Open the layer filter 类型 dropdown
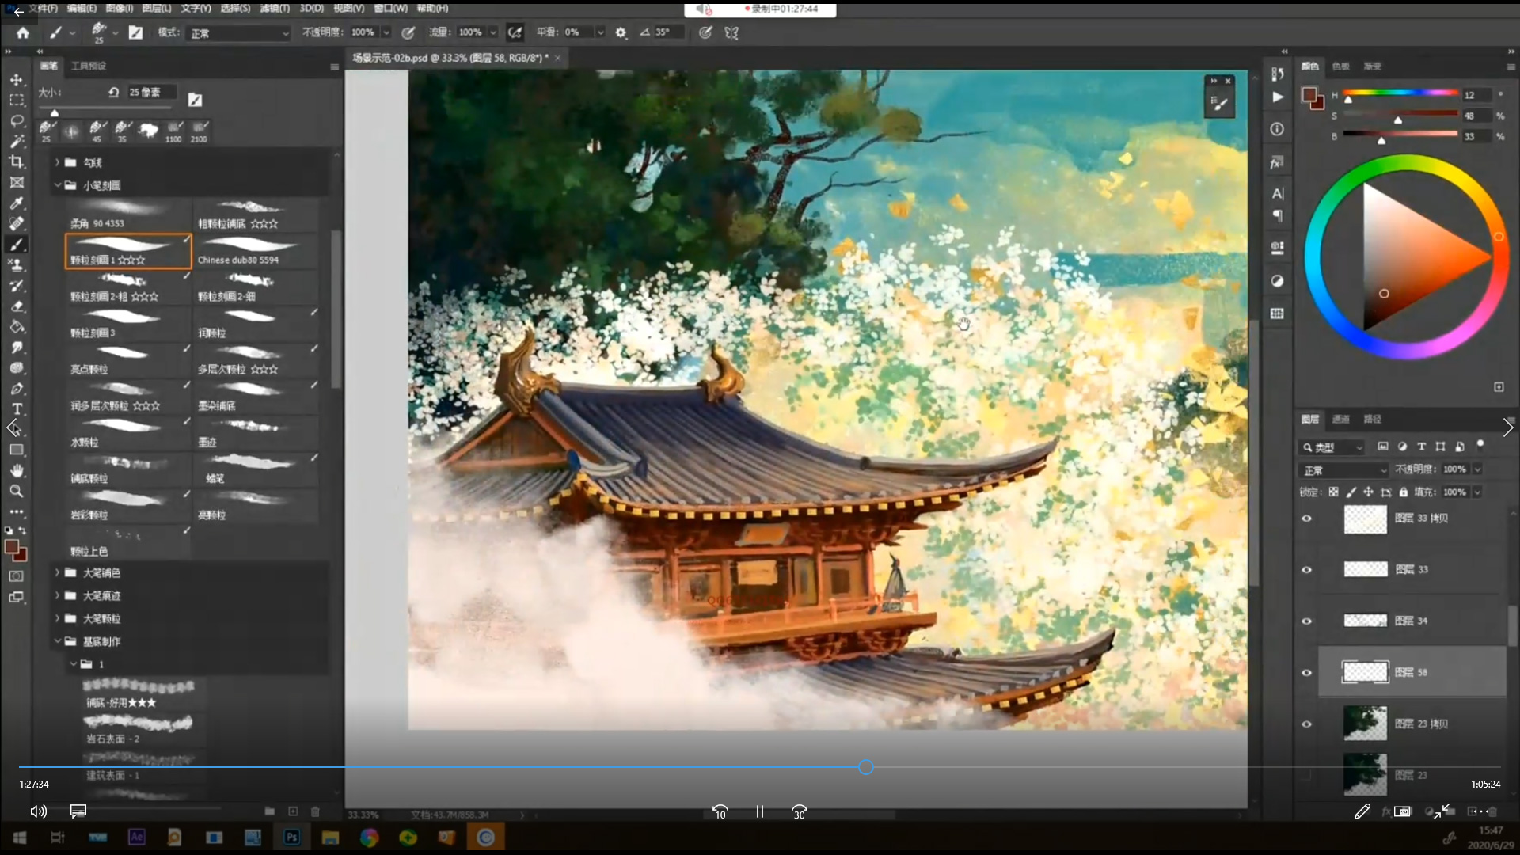This screenshot has height=855, width=1520. (1332, 447)
